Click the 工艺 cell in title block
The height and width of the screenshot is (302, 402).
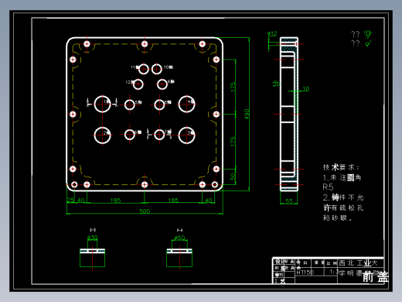pos(281,281)
